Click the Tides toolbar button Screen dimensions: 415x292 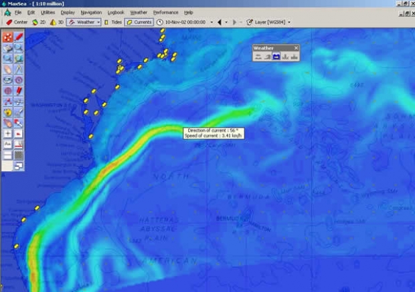click(113, 22)
